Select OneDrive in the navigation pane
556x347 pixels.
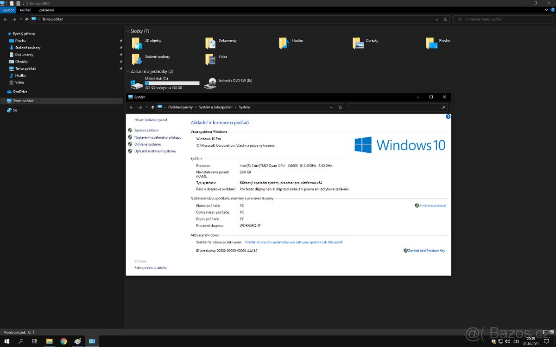(20, 92)
